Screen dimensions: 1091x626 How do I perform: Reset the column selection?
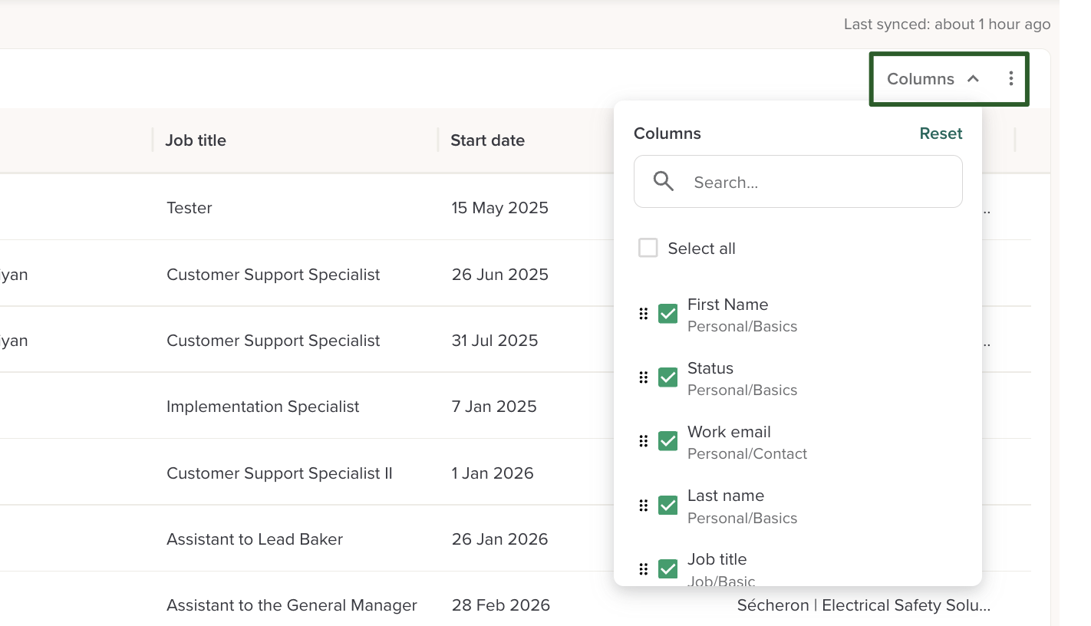click(941, 133)
